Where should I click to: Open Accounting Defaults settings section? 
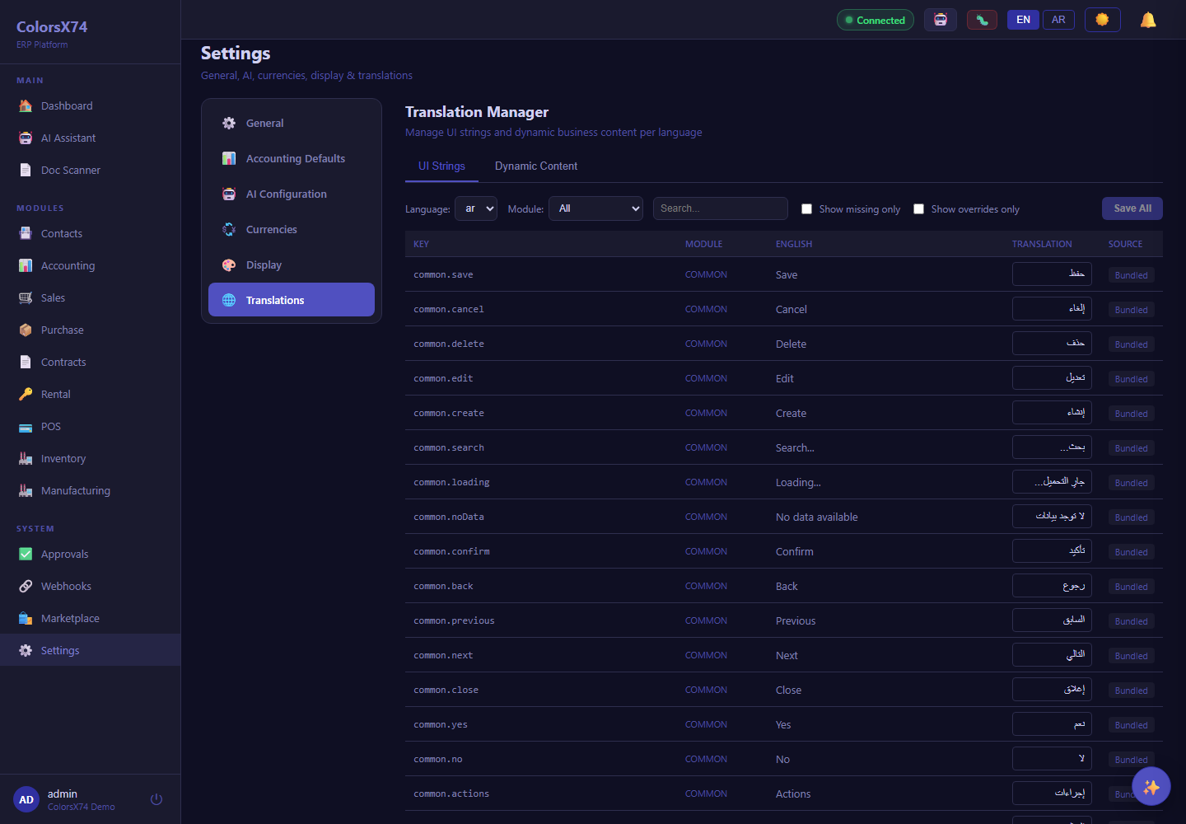point(292,158)
